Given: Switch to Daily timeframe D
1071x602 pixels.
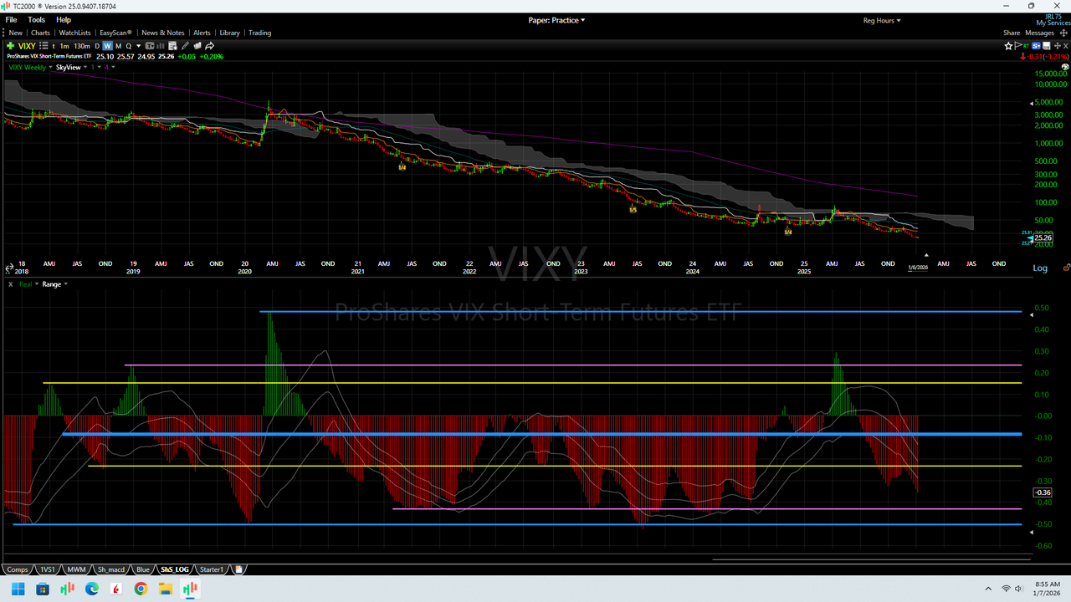Looking at the screenshot, I should [x=97, y=46].
